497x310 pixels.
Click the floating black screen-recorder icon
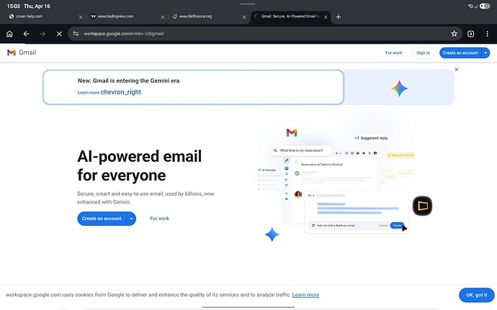pyautogui.click(x=423, y=206)
